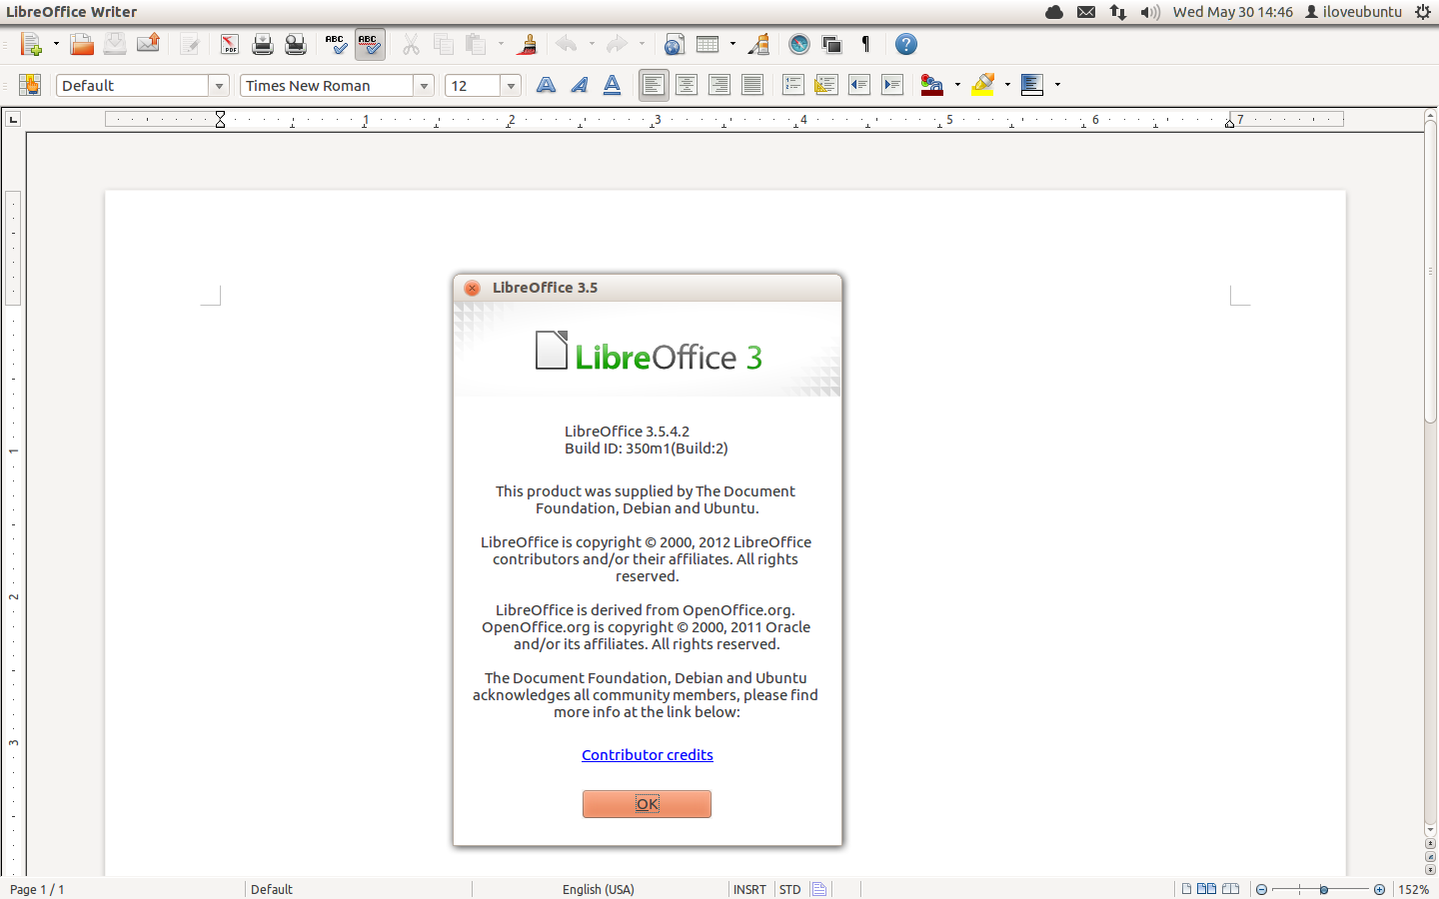Open the Gallery icon
Image resolution: width=1439 pixels, height=899 pixels.
831,44
